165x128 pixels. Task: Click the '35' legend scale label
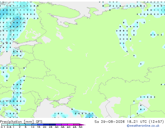coord(62,127)
